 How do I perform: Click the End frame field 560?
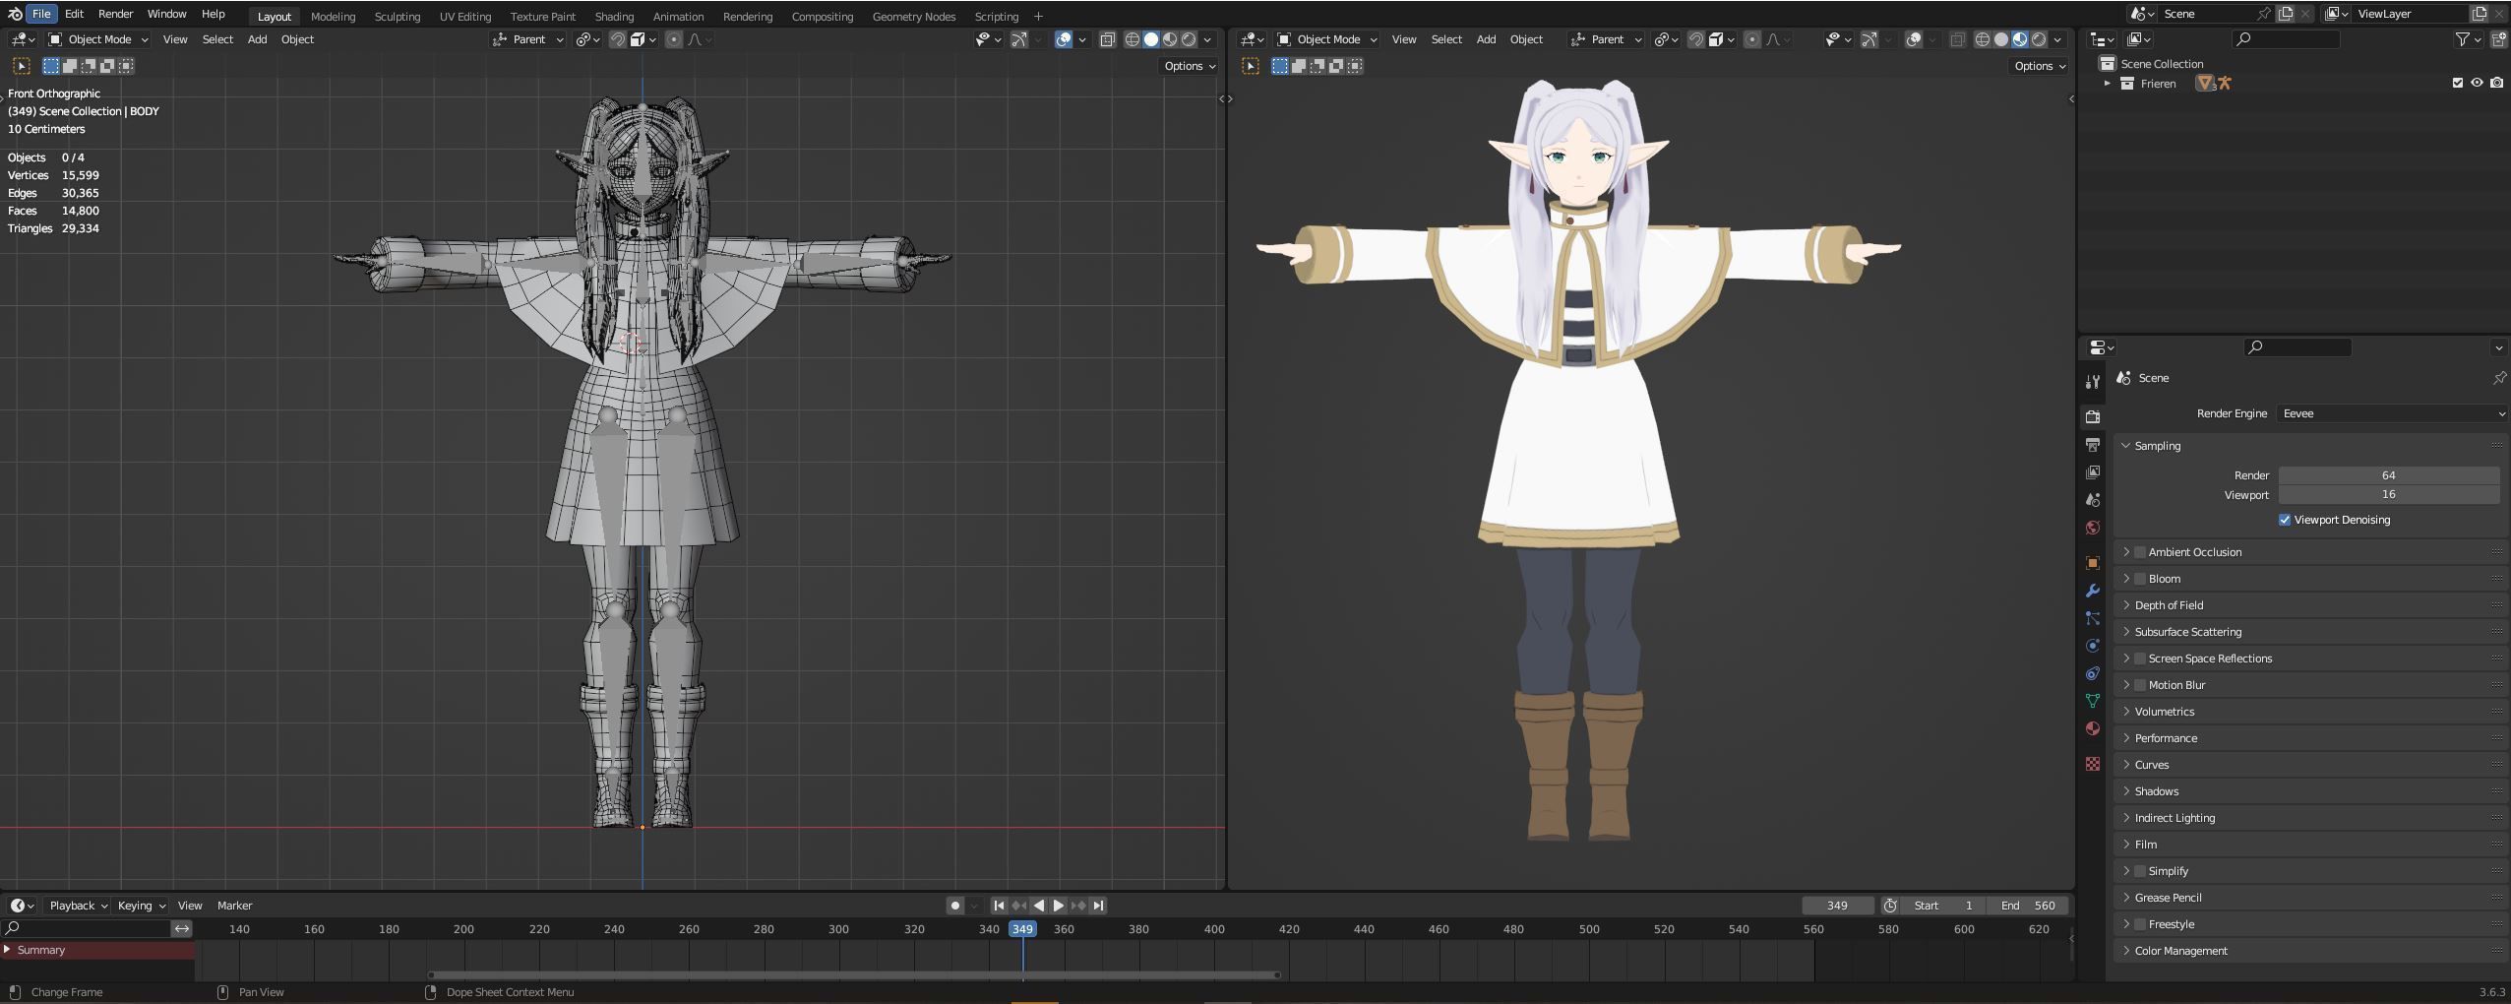tap(2027, 906)
